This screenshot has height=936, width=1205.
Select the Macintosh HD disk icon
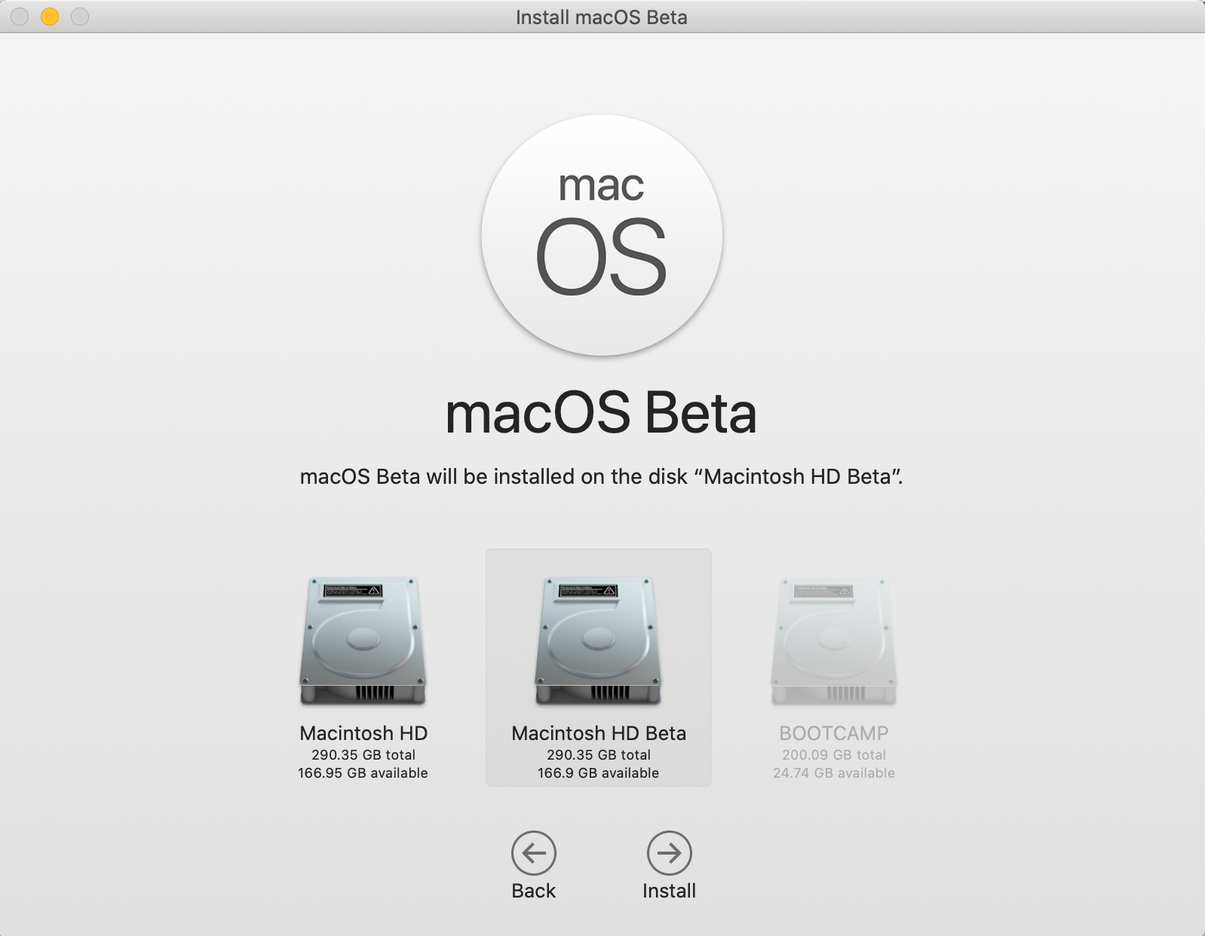point(363,641)
